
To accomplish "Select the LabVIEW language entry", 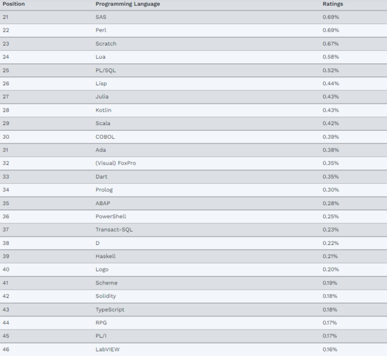I will [x=108, y=350].
